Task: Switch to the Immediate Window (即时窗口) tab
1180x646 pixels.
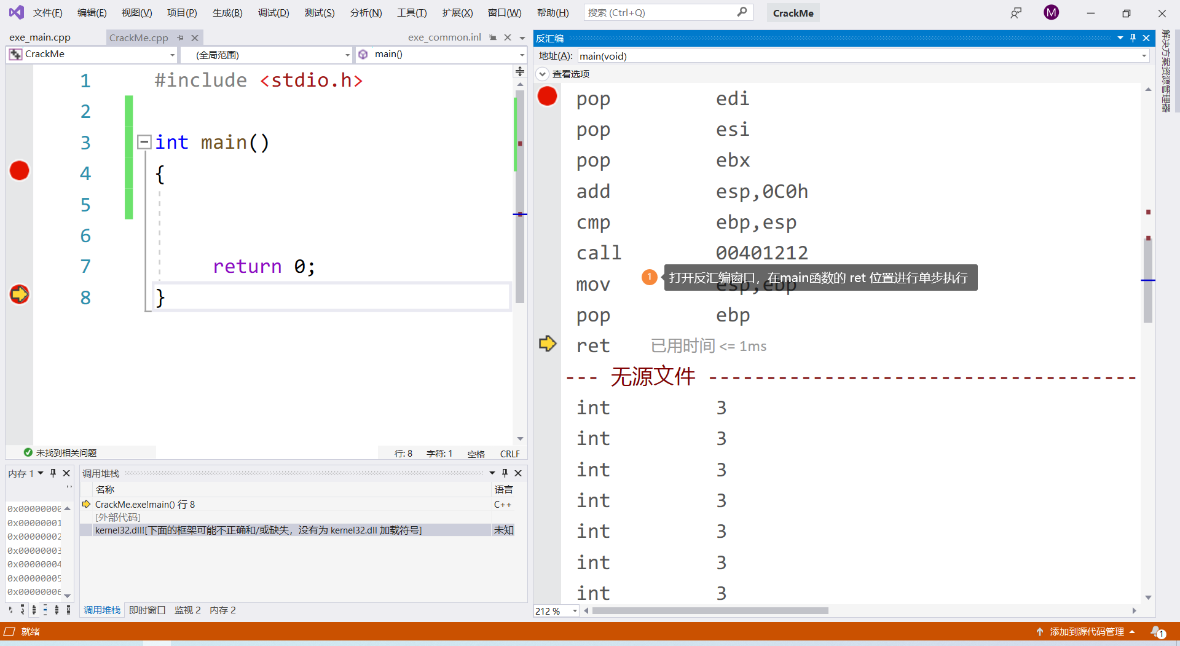Action: [x=147, y=610]
